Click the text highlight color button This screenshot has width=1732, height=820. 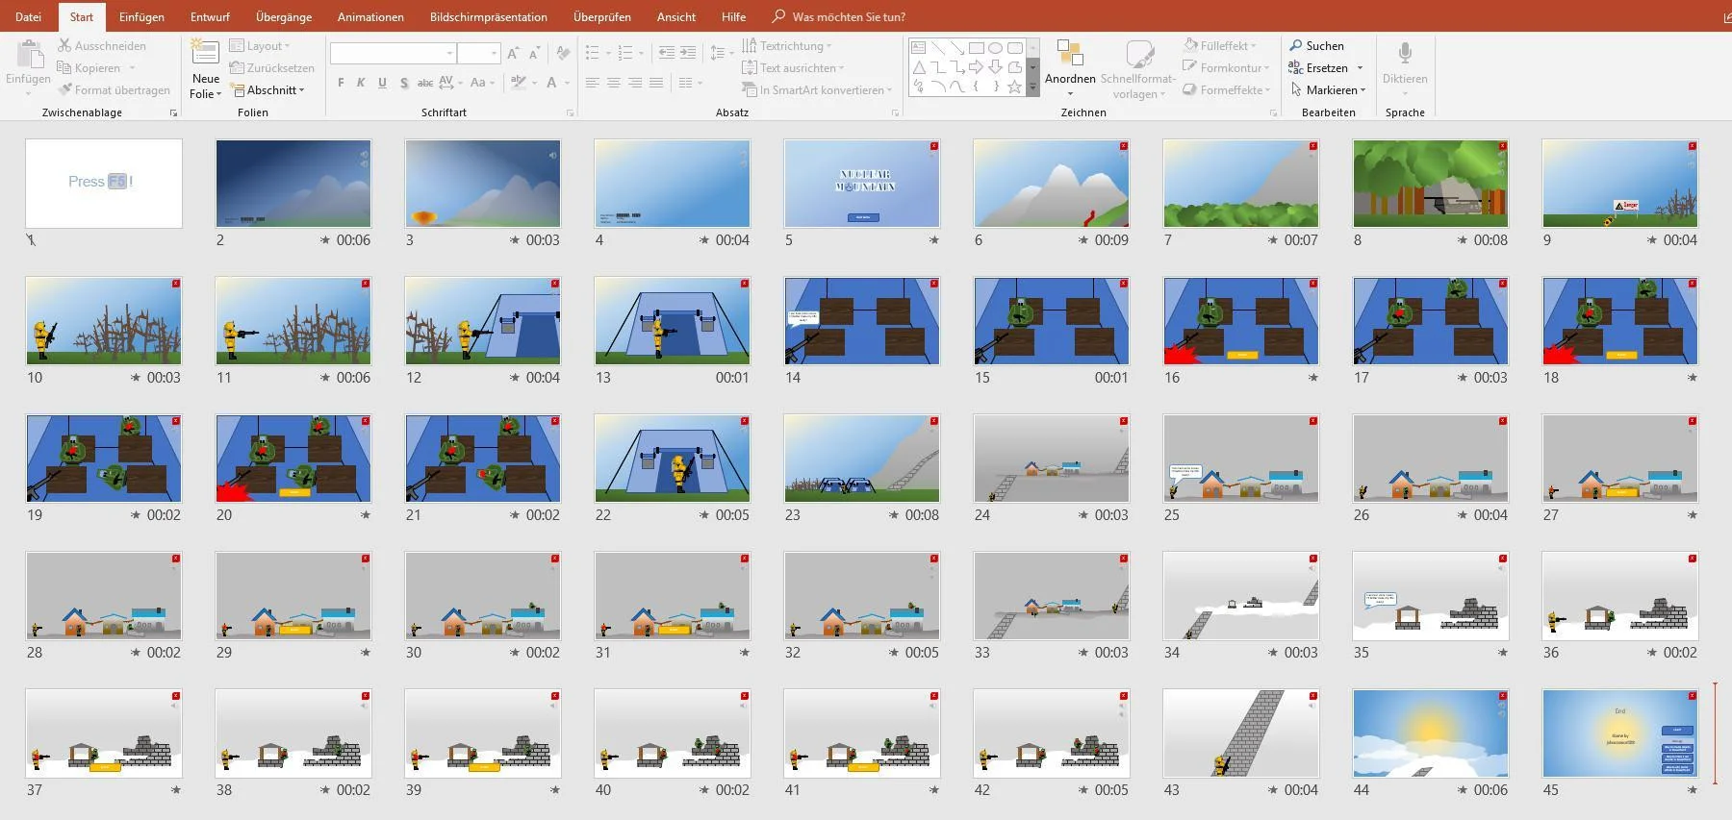[x=519, y=83]
